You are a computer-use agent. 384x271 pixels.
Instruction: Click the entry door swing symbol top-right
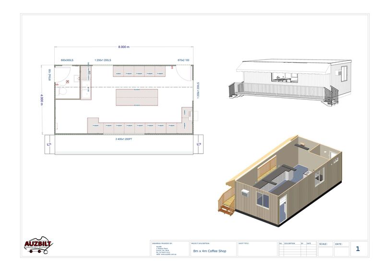184,71
